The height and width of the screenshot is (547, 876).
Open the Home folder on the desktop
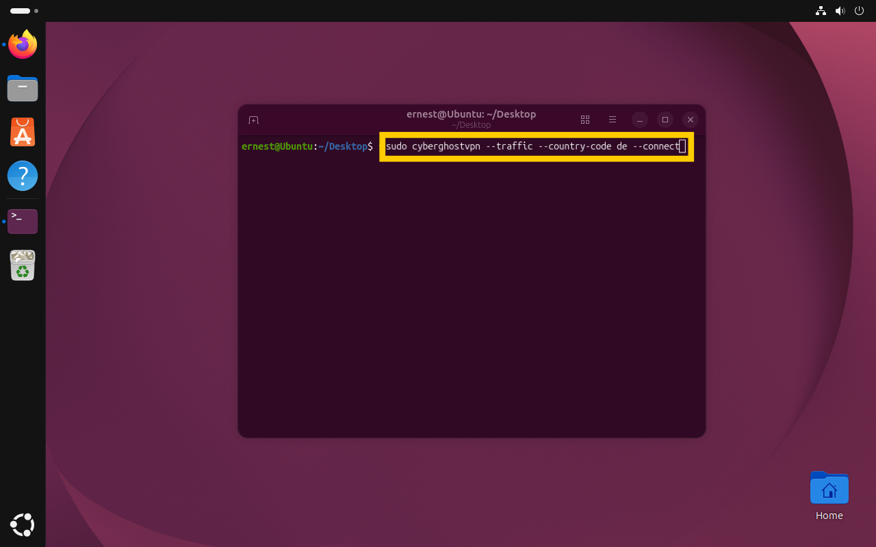[x=829, y=496]
